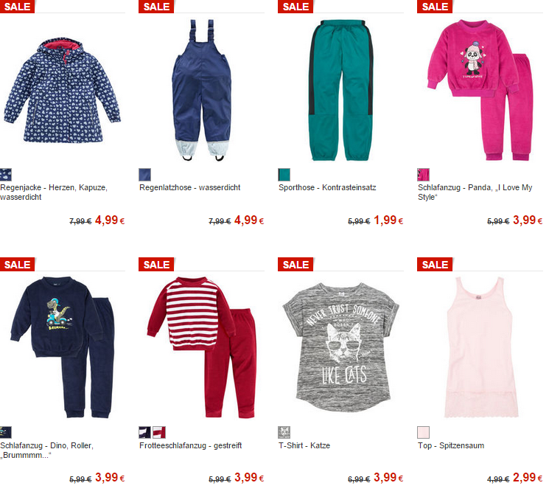Image resolution: width=549 pixels, height=494 pixels.
Task: Select the grey cat swatch under T-Shirt
Action: click(x=284, y=432)
